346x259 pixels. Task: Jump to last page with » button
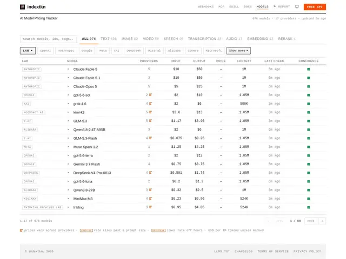[x=322, y=221]
